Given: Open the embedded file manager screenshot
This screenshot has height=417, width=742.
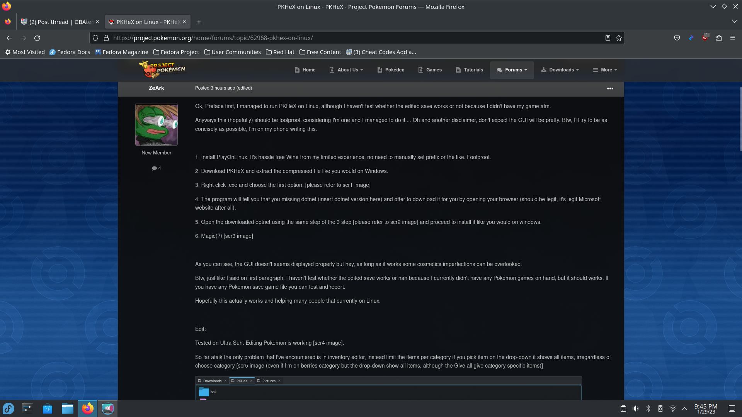Looking at the screenshot, I should coord(388,388).
